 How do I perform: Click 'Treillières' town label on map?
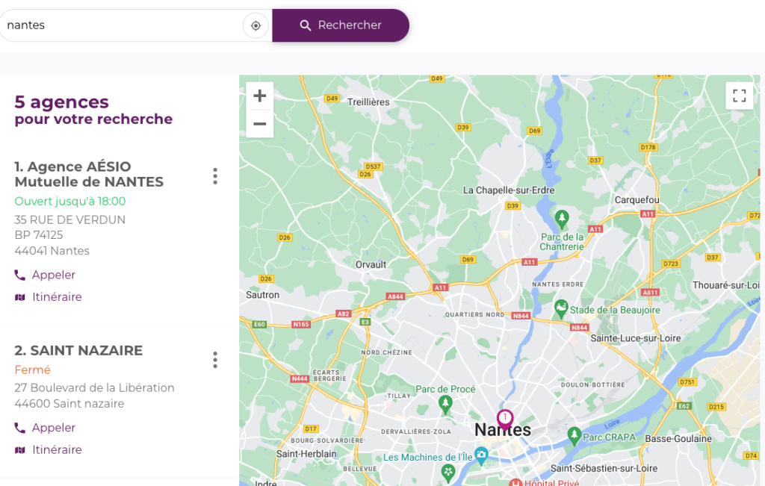click(x=368, y=102)
